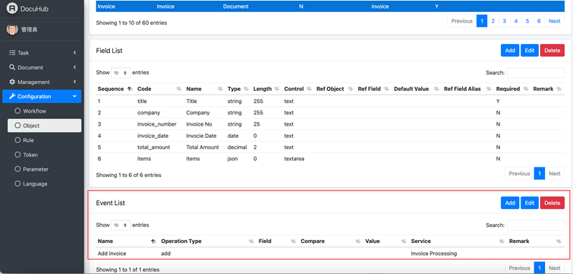Click the circle icon beside Object
Viewport: 573px width, 274px height.
(x=17, y=126)
